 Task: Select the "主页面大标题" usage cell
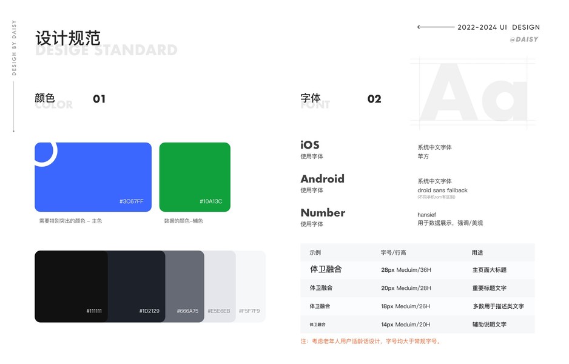pyautogui.click(x=489, y=269)
